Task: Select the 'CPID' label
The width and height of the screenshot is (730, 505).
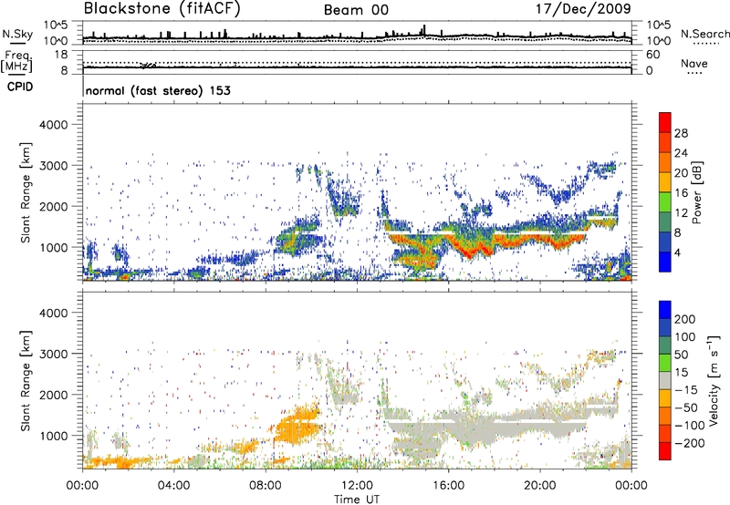Action: (20, 87)
